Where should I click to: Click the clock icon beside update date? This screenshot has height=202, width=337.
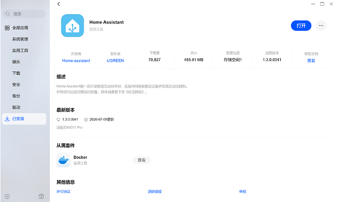pyautogui.click(x=86, y=119)
